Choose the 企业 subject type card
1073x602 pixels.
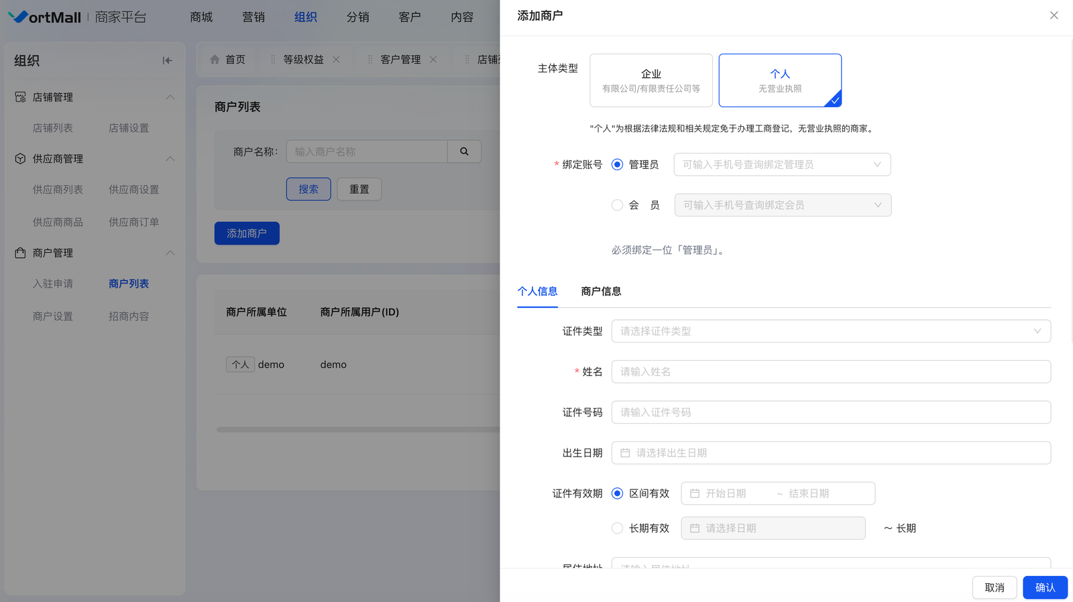[651, 80]
